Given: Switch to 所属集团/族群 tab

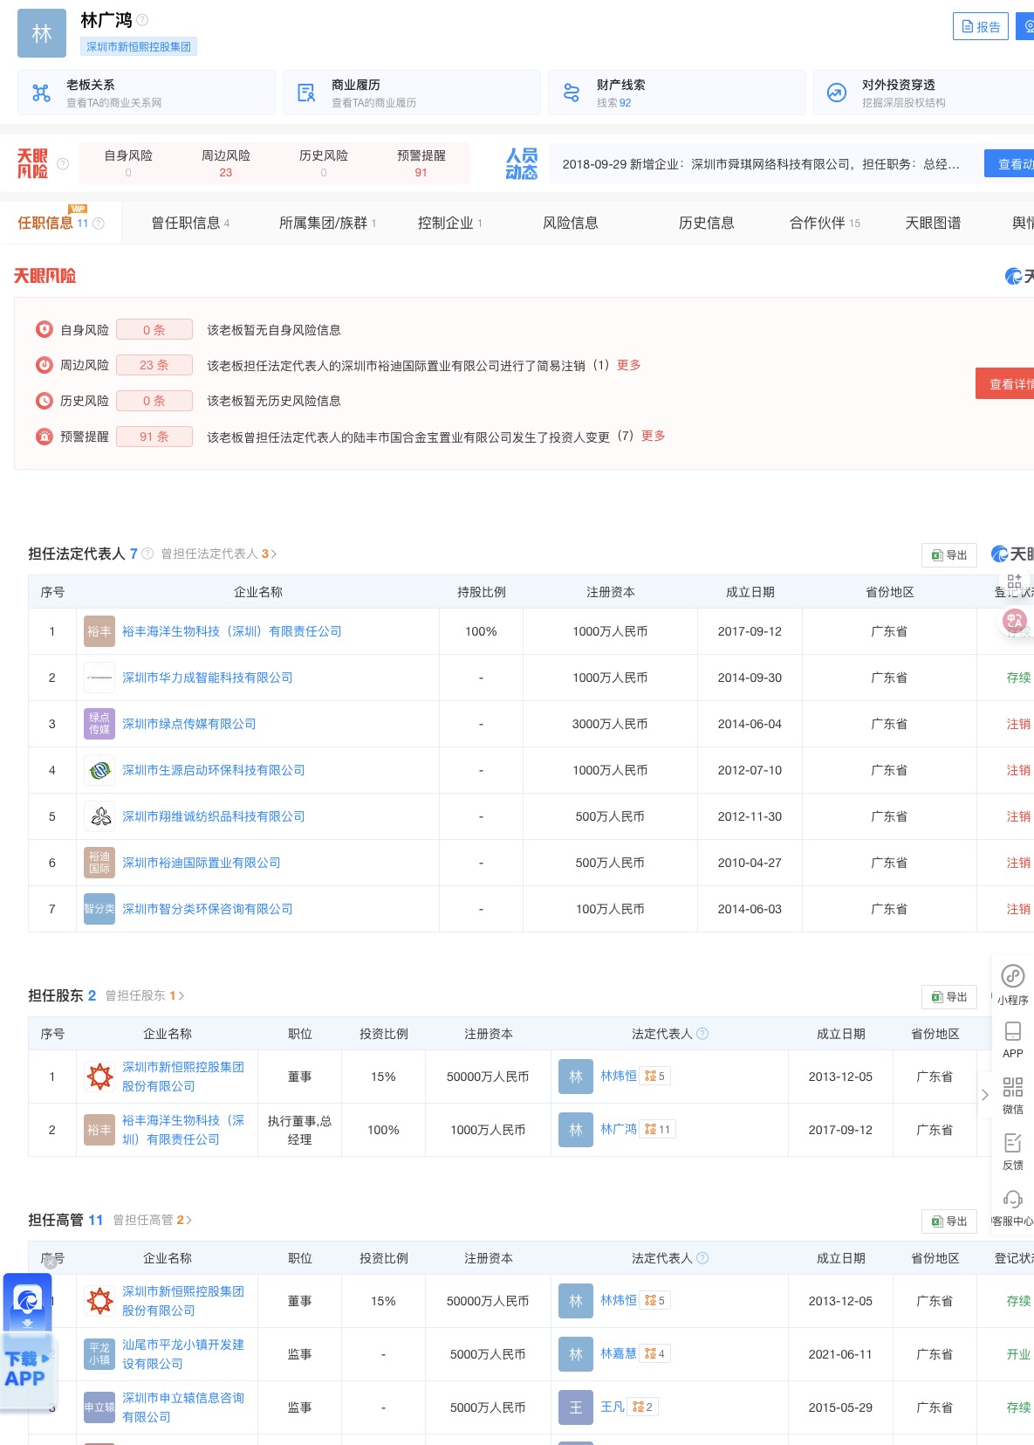Looking at the screenshot, I should pos(327,224).
